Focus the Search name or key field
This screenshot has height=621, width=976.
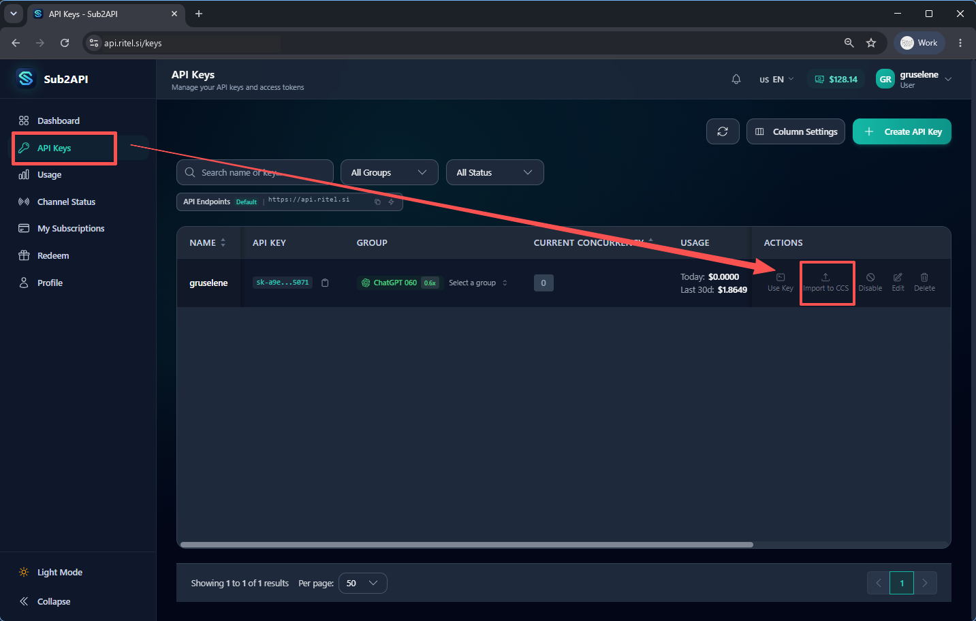pyautogui.click(x=255, y=172)
